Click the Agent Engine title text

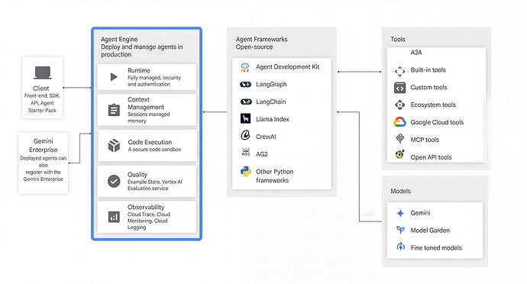119,40
